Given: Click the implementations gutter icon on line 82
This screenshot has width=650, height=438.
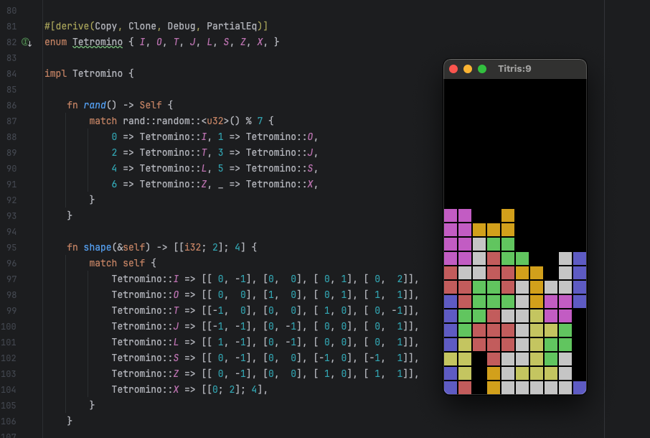Looking at the screenshot, I should (26, 42).
